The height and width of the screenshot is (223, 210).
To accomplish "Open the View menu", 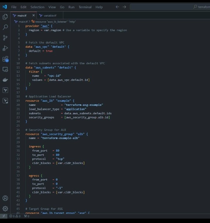I will (52, 7).
